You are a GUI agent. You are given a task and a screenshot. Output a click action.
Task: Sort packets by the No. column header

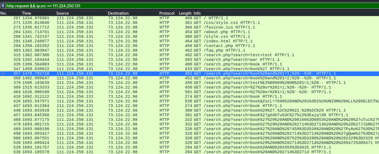pos(4,13)
